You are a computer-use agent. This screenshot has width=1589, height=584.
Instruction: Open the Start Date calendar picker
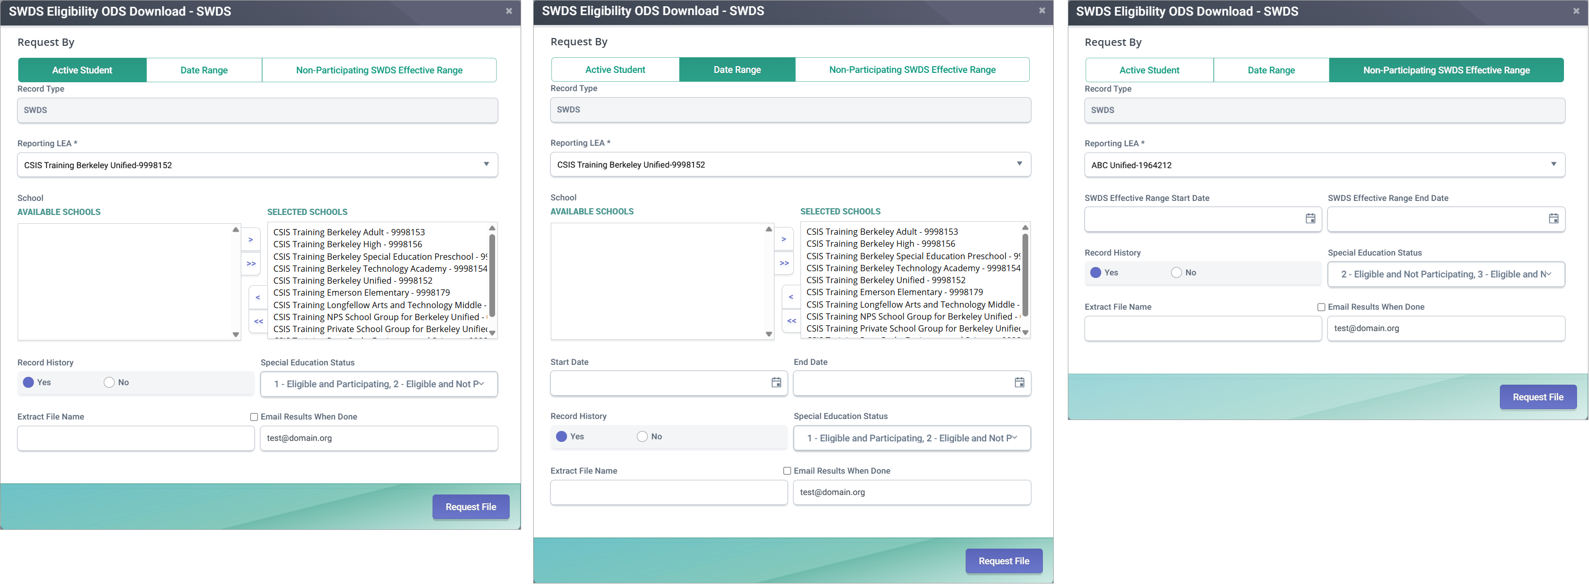(x=776, y=383)
